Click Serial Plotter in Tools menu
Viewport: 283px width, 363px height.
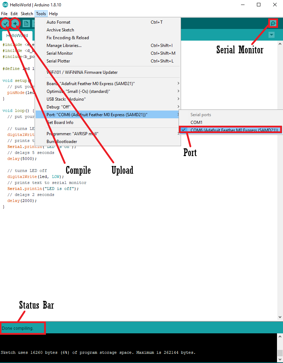58,61
